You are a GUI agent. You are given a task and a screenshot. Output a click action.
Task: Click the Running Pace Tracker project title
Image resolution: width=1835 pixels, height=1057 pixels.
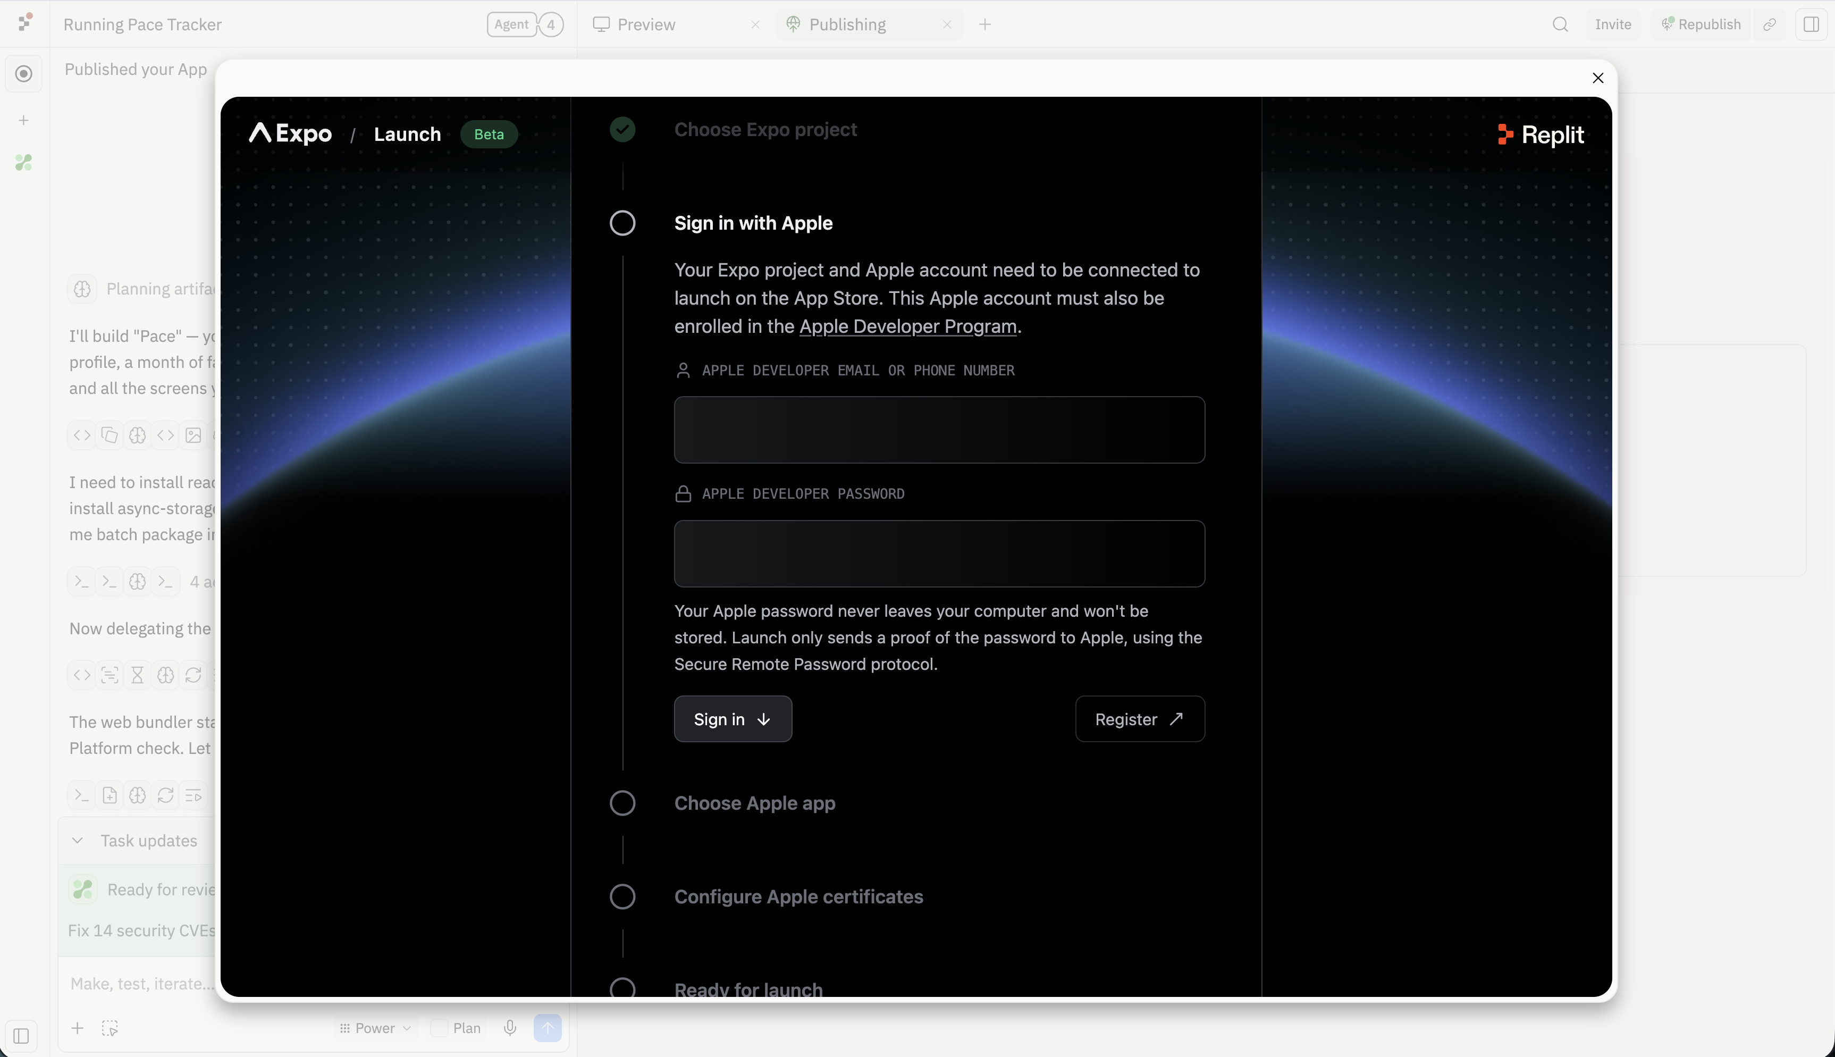click(143, 24)
